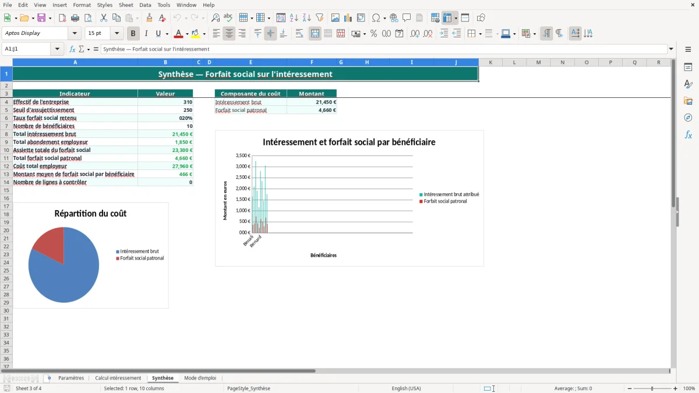Open background color dropdown arrow
The width and height of the screenshot is (699, 393).
205,34
